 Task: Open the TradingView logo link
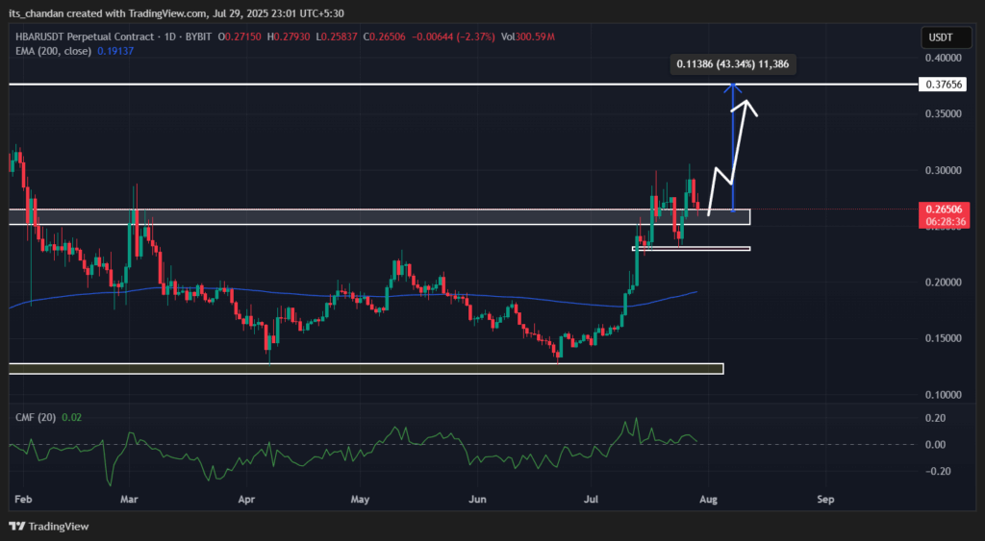49,527
